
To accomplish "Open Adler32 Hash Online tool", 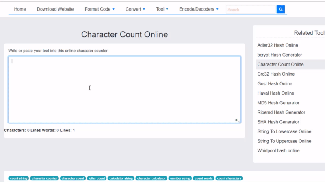I will click(277, 45).
